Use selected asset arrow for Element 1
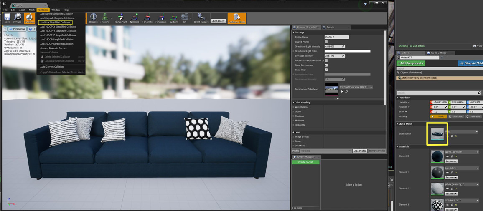Image resolution: width=483 pixels, height=211 pixels. tap(447, 173)
